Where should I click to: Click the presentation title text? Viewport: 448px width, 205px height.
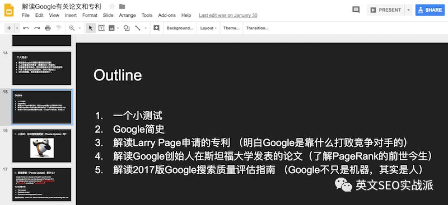62,6
